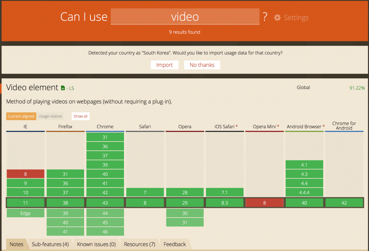
Task: Click the red IE 8 cell
Action: pos(25,174)
